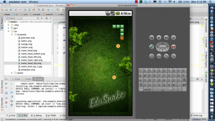Click the Find magnifier toolbar icon
Image resolution: width=215 pixels, height=121 pixels.
click(39, 10)
